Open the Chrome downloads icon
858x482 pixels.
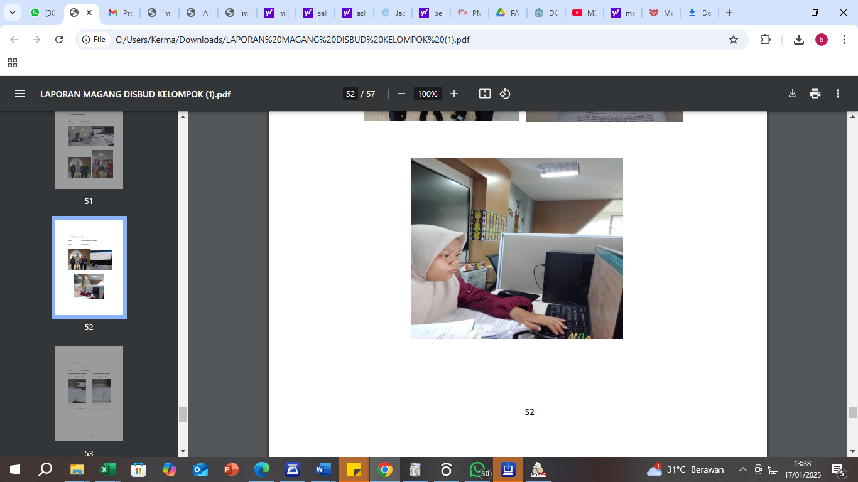point(799,40)
